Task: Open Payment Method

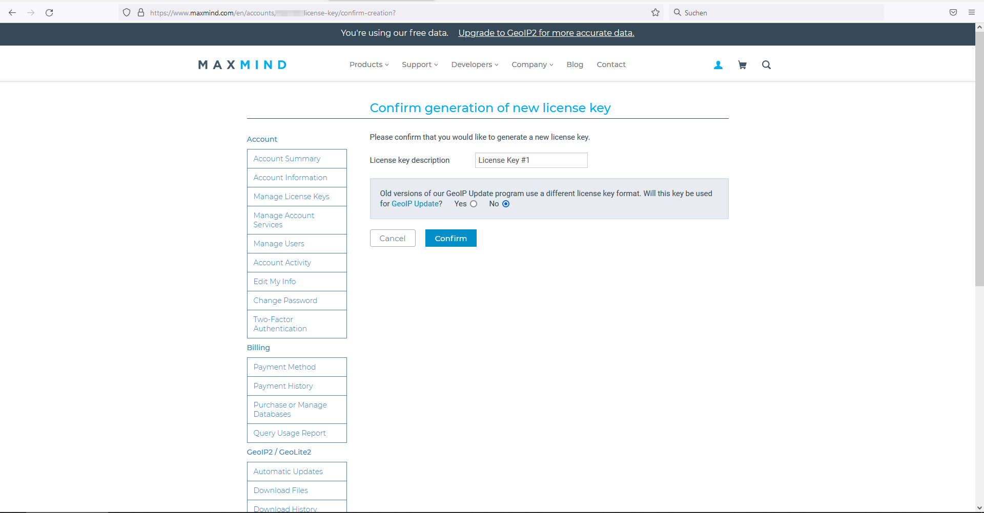Action: (x=297, y=367)
